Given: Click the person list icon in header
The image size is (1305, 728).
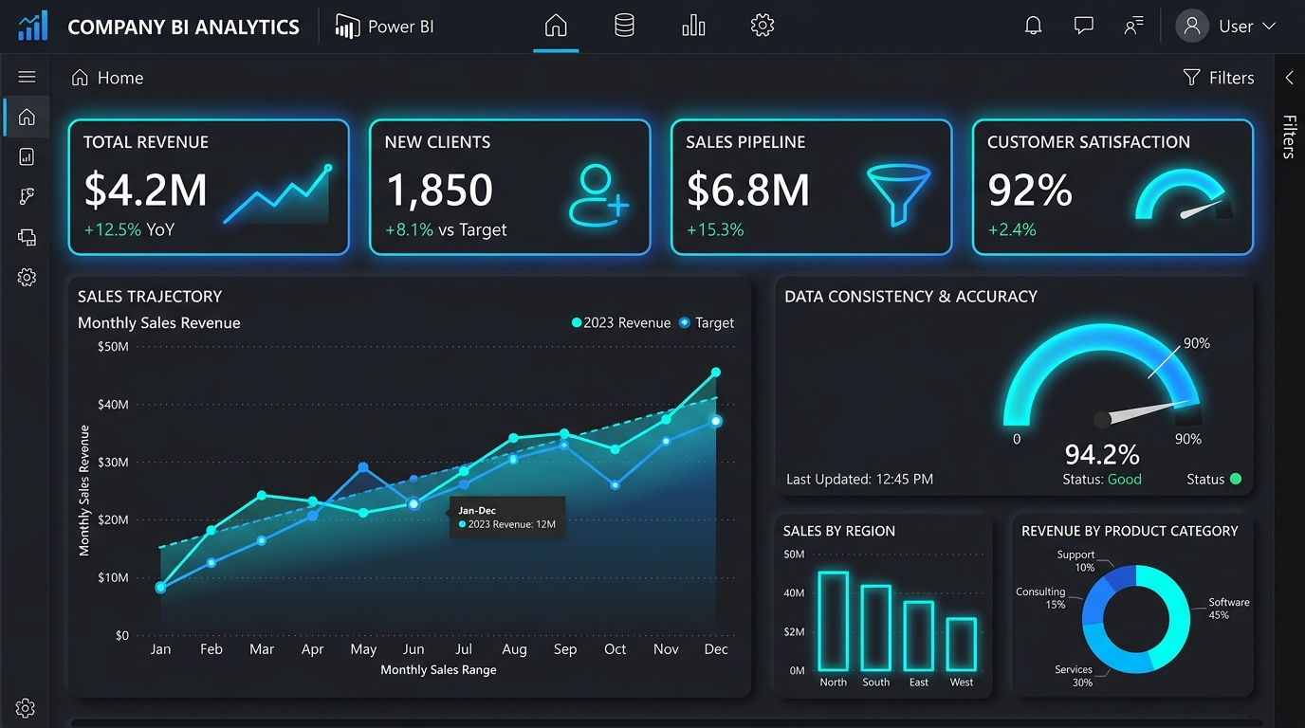Looking at the screenshot, I should click(1133, 26).
